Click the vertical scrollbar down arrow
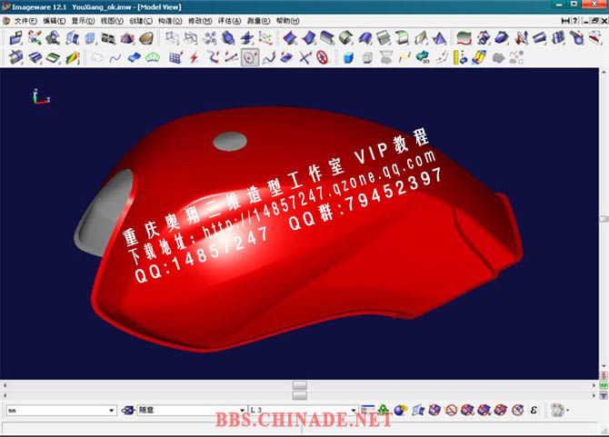This screenshot has height=437, width=609. point(604,365)
